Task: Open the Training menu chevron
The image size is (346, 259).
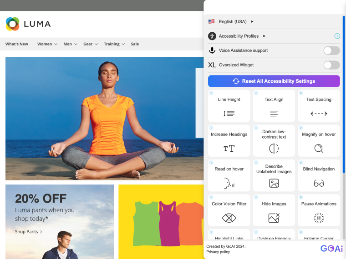Action: tap(123, 44)
